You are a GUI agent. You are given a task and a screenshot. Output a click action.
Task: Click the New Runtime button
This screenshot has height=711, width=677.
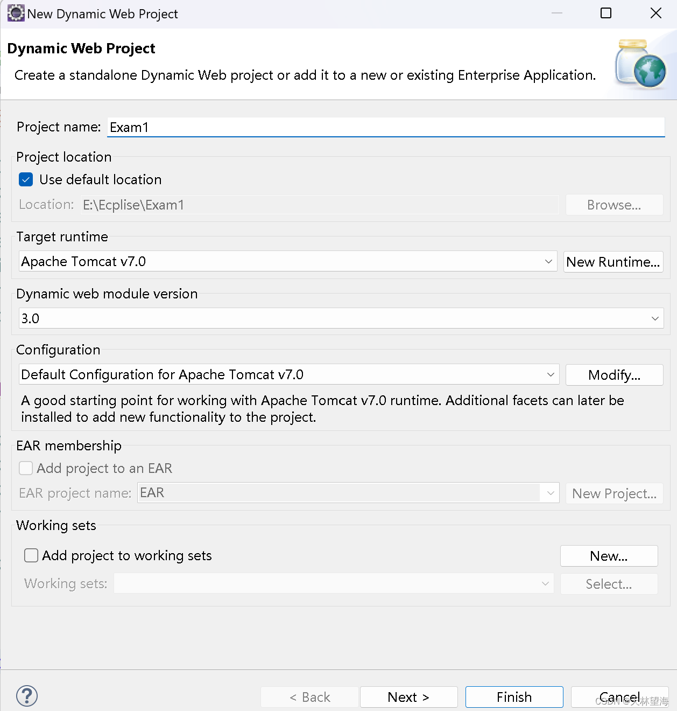pos(613,261)
